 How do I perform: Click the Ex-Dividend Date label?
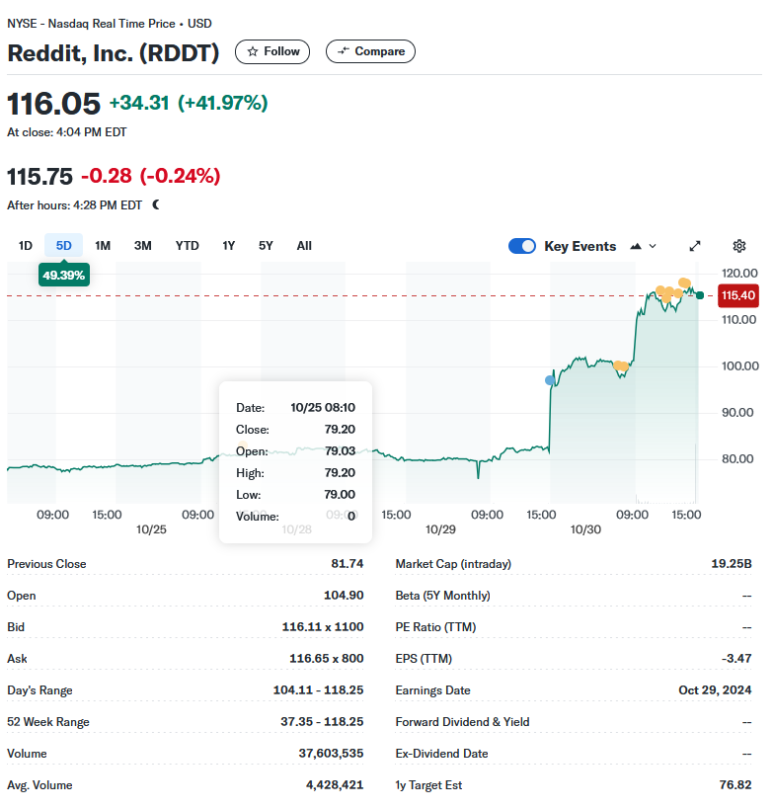pos(441,754)
